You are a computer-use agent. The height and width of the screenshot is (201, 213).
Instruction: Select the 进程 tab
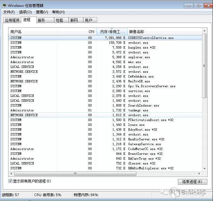[29, 20]
